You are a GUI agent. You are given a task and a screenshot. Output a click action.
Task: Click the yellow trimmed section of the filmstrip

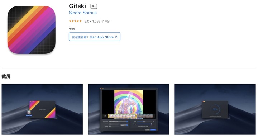123,116
